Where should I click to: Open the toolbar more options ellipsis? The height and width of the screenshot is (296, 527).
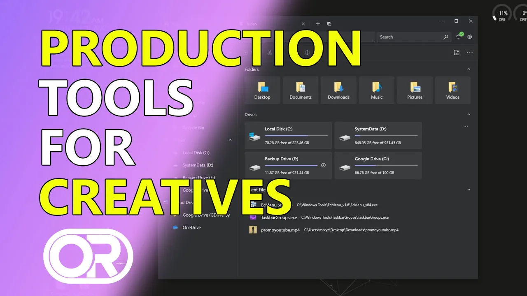(x=470, y=53)
